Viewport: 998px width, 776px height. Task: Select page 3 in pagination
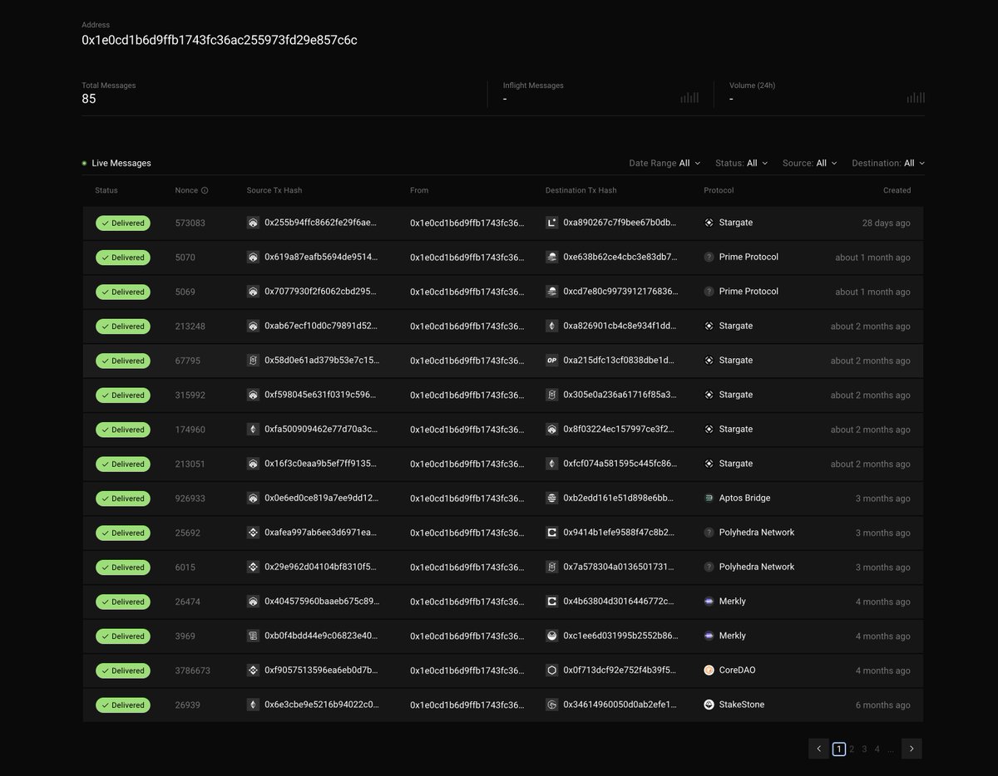[864, 749]
